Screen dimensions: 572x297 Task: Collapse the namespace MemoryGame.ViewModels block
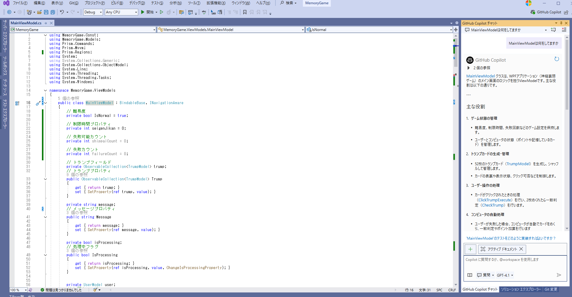click(46, 90)
